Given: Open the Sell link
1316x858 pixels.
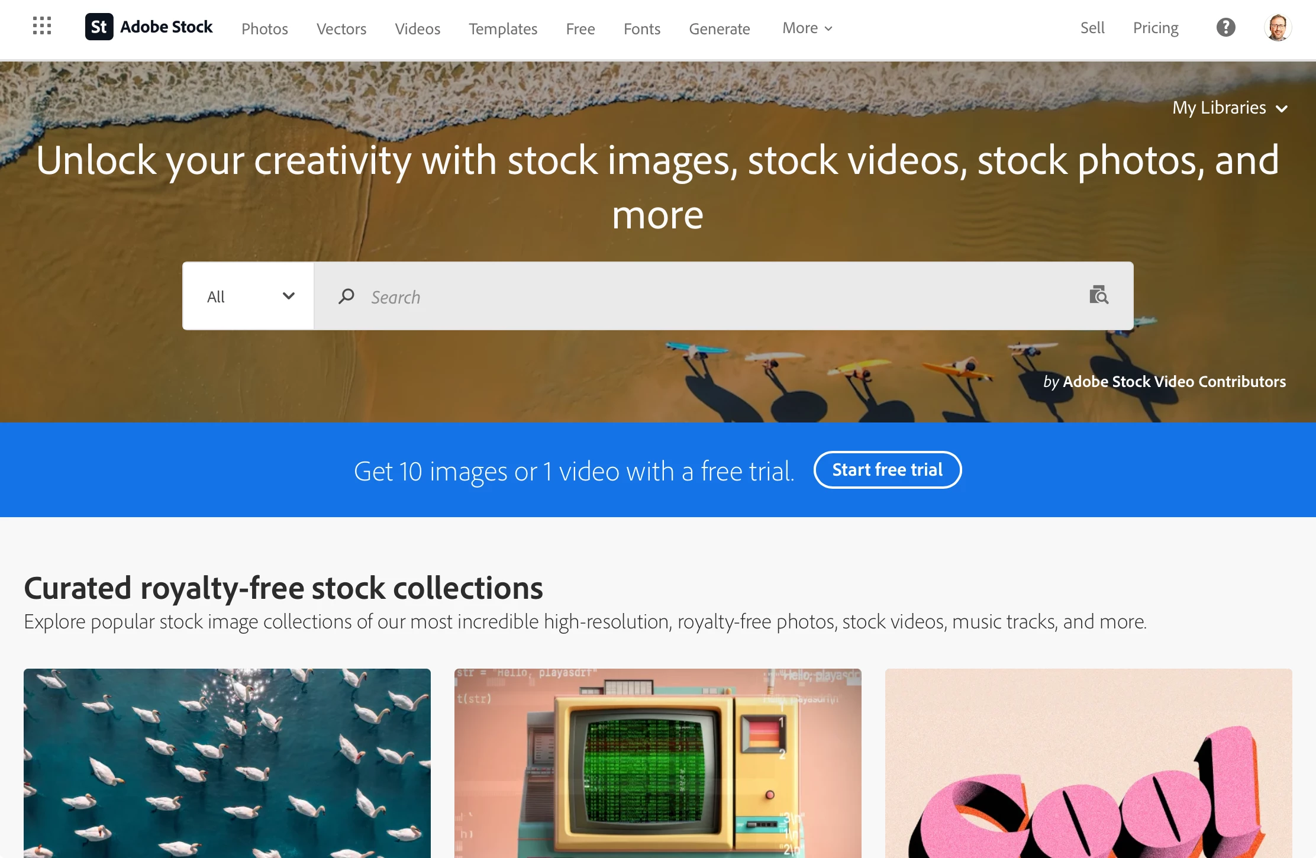Looking at the screenshot, I should point(1092,28).
